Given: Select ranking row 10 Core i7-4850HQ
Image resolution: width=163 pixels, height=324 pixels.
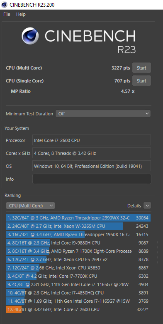Looking at the screenshot, I should 78,293.
